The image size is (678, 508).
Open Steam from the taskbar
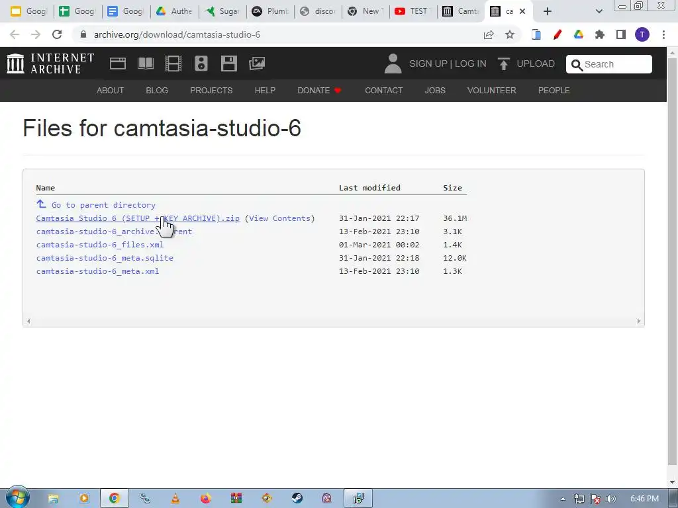[297, 499]
